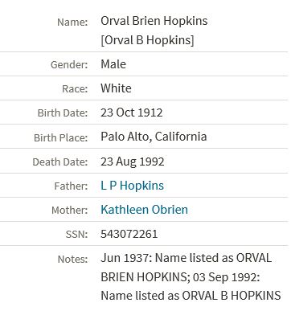Click the Race field label
This screenshot has height=315, width=291.
tap(75, 89)
